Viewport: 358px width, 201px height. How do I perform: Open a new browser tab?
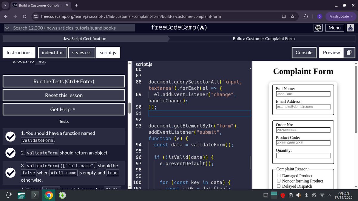pos(76,5)
